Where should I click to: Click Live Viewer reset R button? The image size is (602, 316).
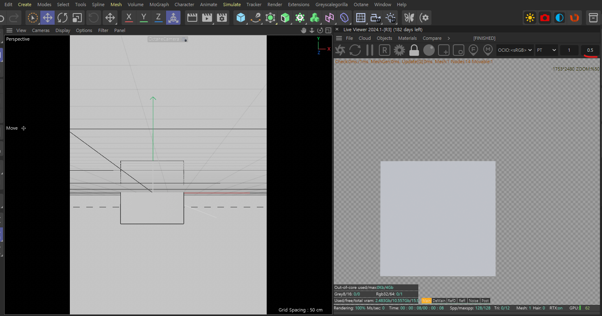[384, 50]
